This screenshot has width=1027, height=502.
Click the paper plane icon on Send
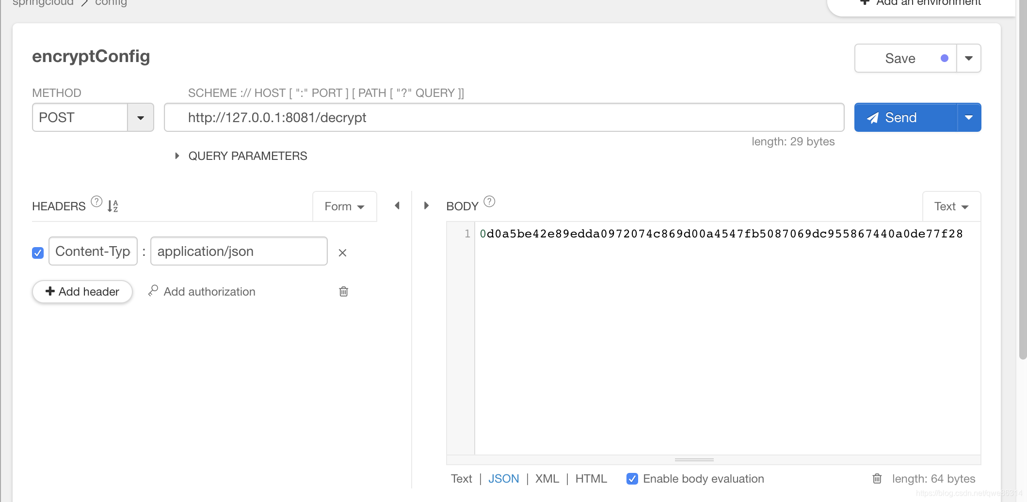[873, 118]
